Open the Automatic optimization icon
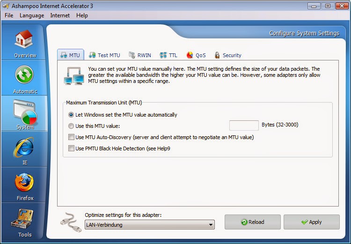 click(x=24, y=74)
